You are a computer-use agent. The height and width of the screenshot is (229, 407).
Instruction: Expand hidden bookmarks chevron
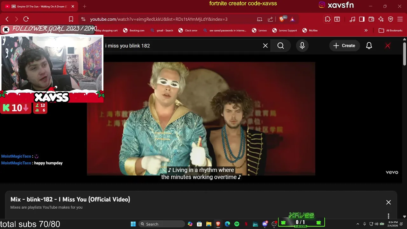point(366,31)
